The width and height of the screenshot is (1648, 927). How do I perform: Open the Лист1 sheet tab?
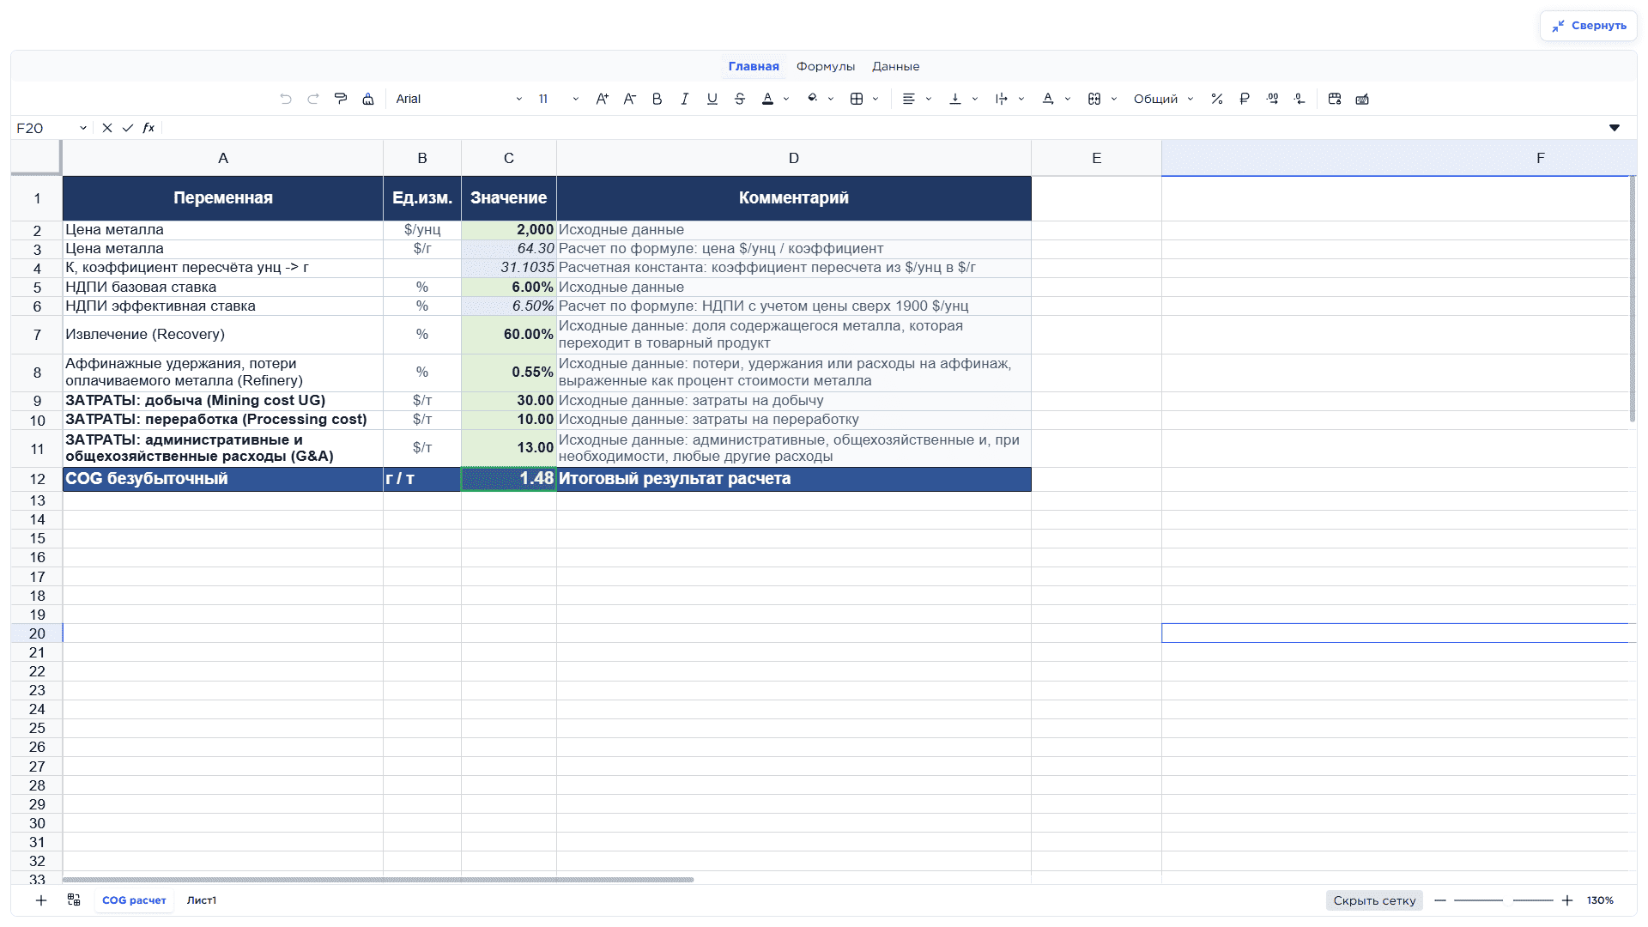[x=202, y=900]
